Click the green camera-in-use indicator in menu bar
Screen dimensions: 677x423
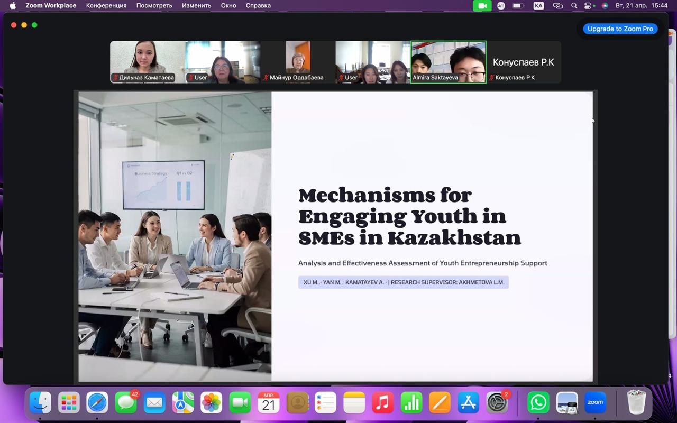tap(482, 6)
